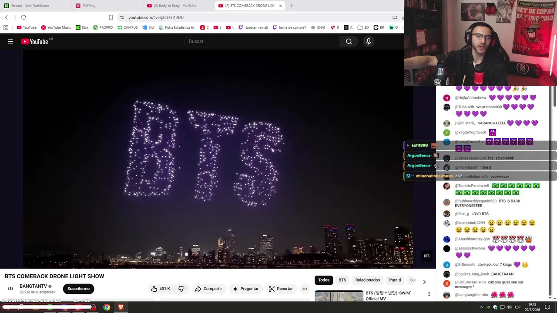557x313 pixels.
Task: Open Ficha Estadistica HJ bookmark
Action: 177,27
